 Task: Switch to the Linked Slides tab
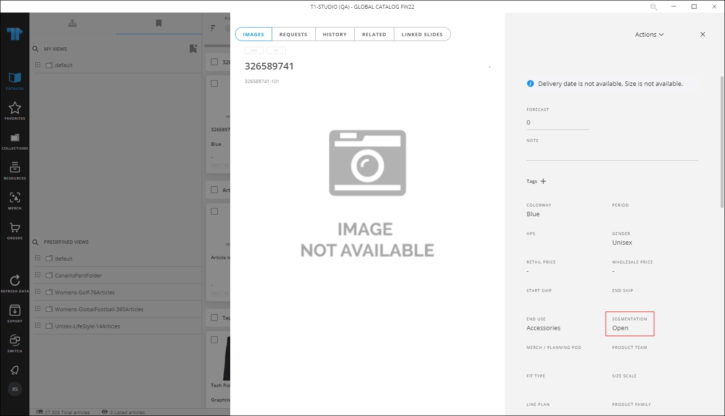pos(422,35)
